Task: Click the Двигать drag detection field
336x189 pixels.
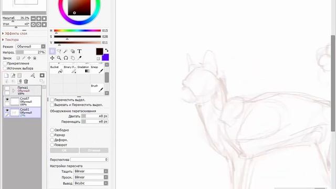Action: (94, 116)
